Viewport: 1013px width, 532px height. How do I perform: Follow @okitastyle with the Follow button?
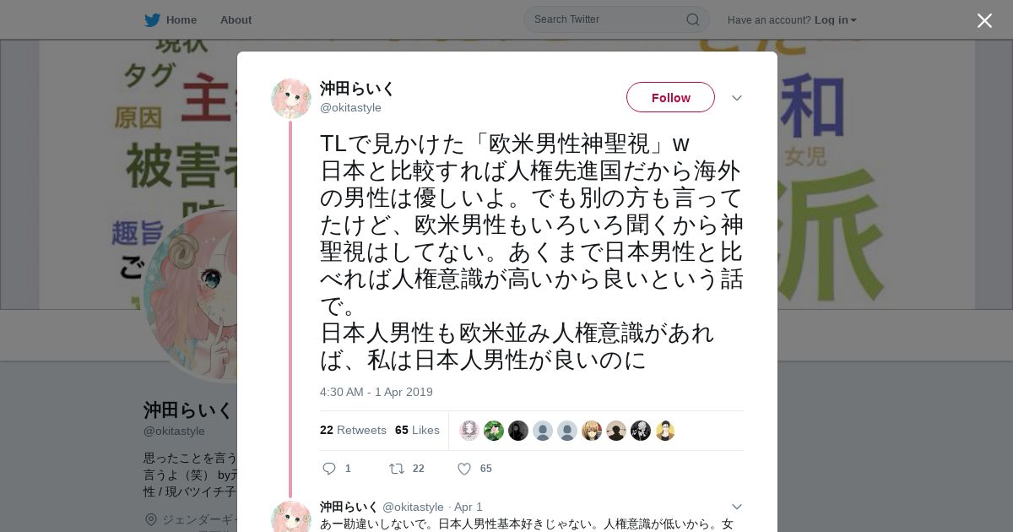[x=670, y=97]
